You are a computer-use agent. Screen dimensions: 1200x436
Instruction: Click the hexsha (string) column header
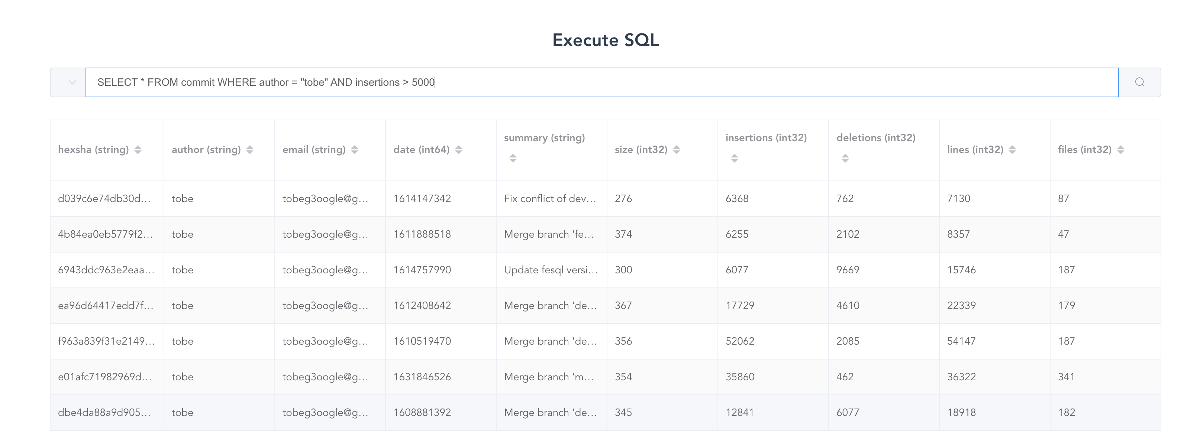pyautogui.click(x=93, y=150)
